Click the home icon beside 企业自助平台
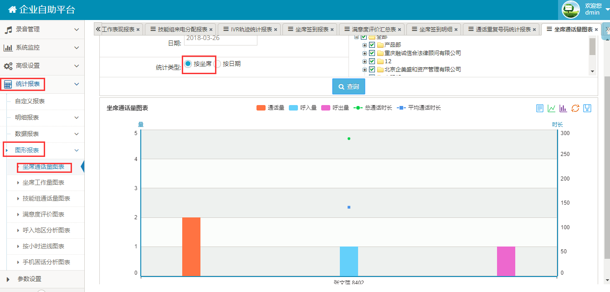Screen dimensions: 610x292 [x=12, y=10]
